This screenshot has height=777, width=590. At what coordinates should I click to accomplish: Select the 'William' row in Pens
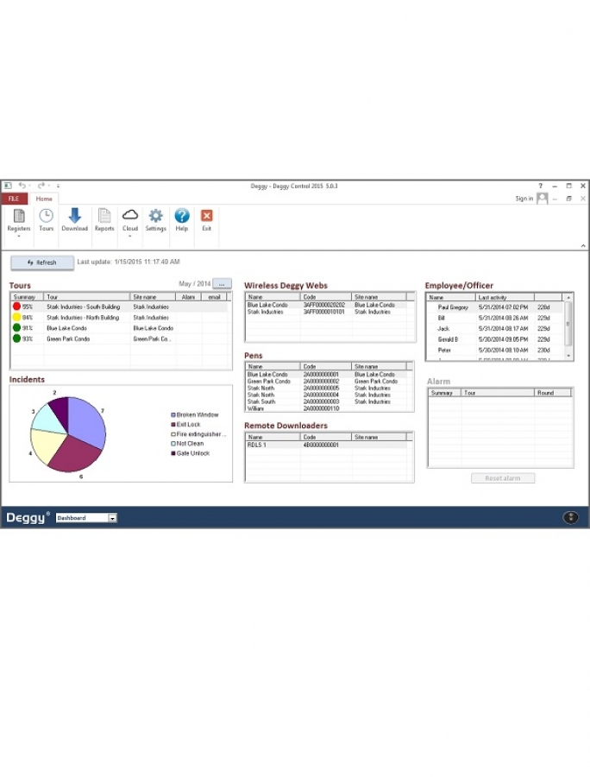click(327, 408)
